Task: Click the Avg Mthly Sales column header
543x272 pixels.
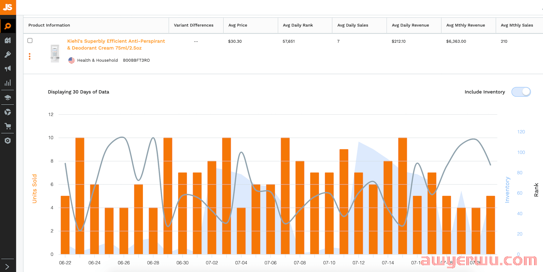Action: click(517, 25)
